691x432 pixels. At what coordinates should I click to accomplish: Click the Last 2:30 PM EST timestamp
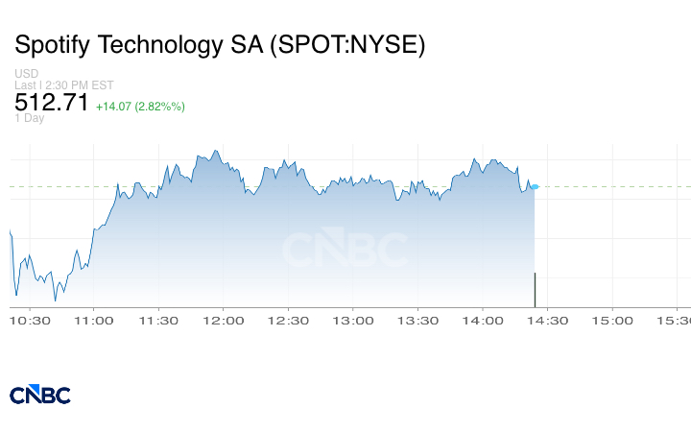(64, 84)
